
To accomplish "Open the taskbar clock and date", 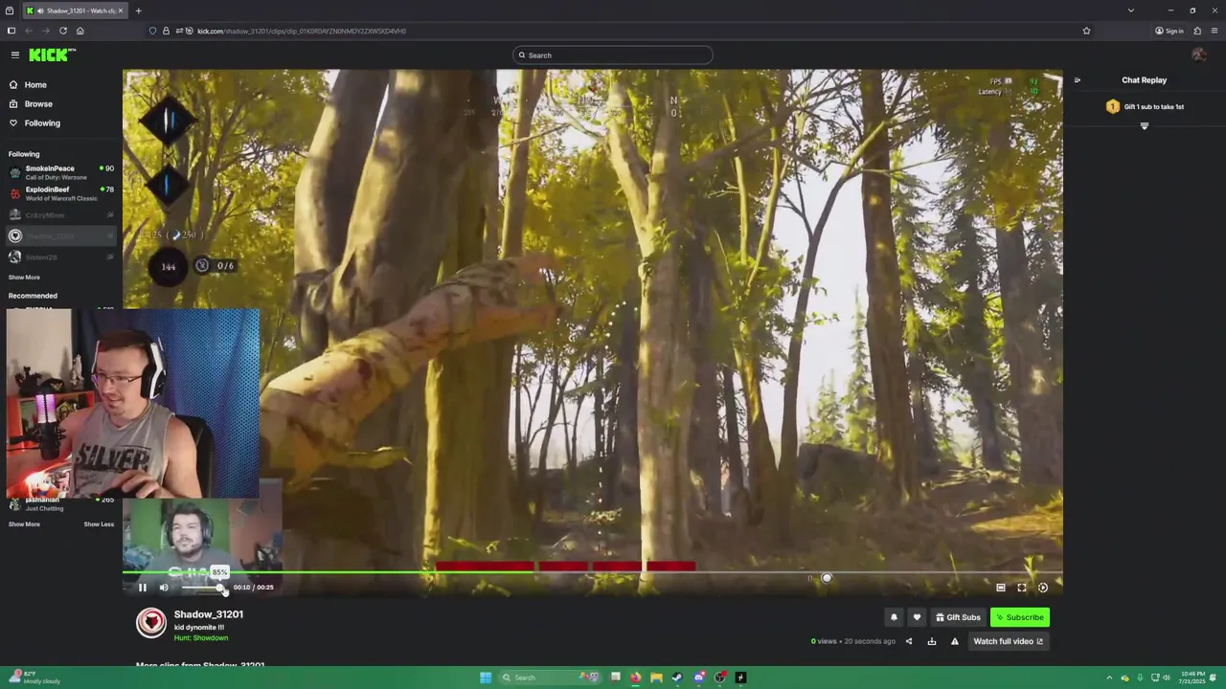I will click(x=1192, y=678).
